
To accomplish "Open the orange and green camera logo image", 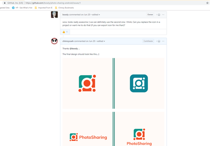I will 88,83.
